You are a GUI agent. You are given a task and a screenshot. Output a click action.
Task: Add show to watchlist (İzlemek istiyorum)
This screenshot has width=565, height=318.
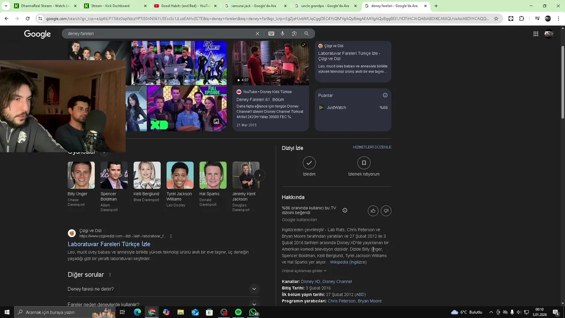click(364, 163)
